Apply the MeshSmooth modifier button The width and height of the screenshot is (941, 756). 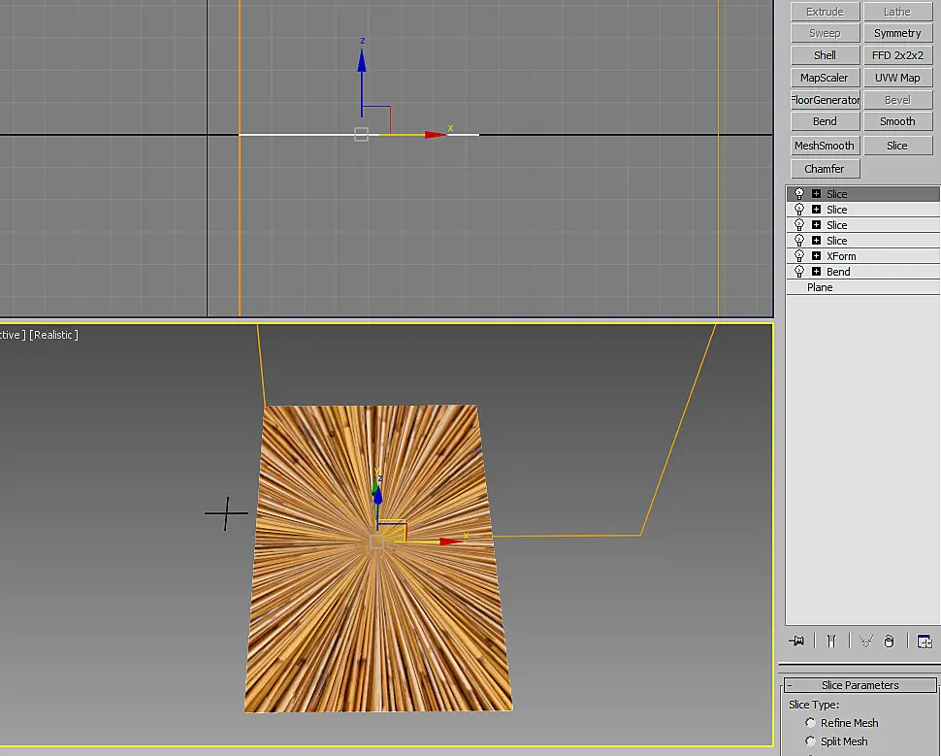pyautogui.click(x=825, y=146)
